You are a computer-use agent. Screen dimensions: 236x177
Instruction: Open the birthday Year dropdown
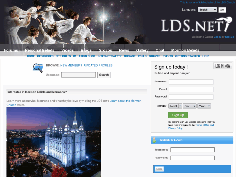[x=204, y=106]
